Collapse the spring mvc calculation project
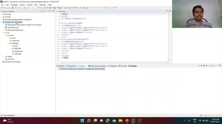Viewport: 222px width, 124px height. pyautogui.click(x=1, y=22)
